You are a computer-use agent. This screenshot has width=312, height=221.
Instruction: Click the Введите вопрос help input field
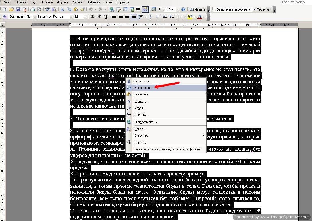point(294,2)
